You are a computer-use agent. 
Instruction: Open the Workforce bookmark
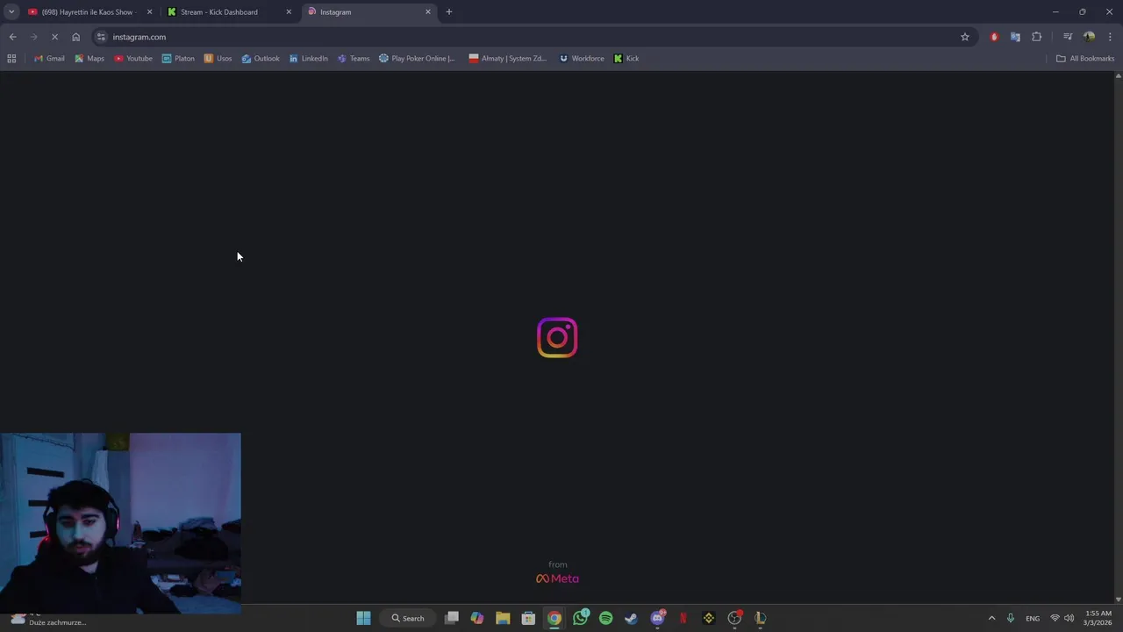click(582, 59)
